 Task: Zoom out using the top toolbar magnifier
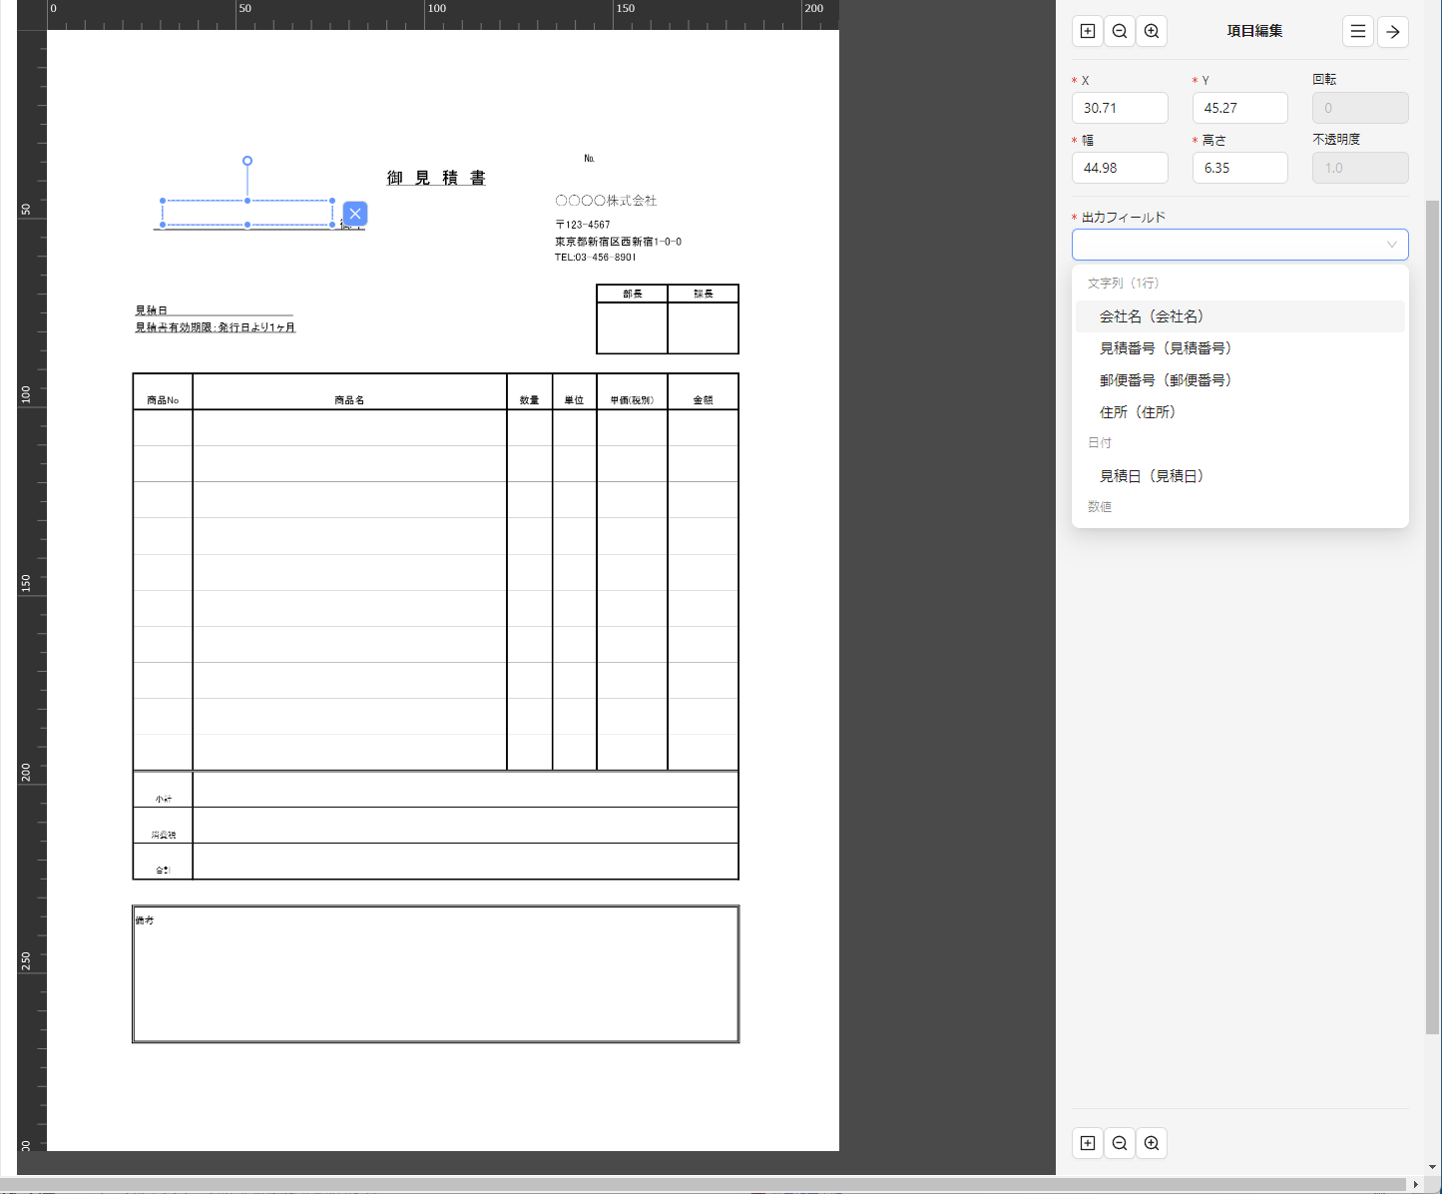[x=1120, y=31]
